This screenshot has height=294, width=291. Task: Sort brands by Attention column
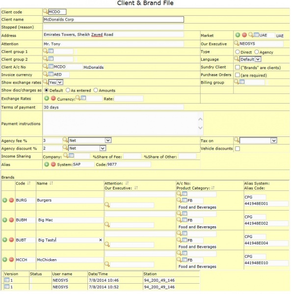(x=127, y=183)
